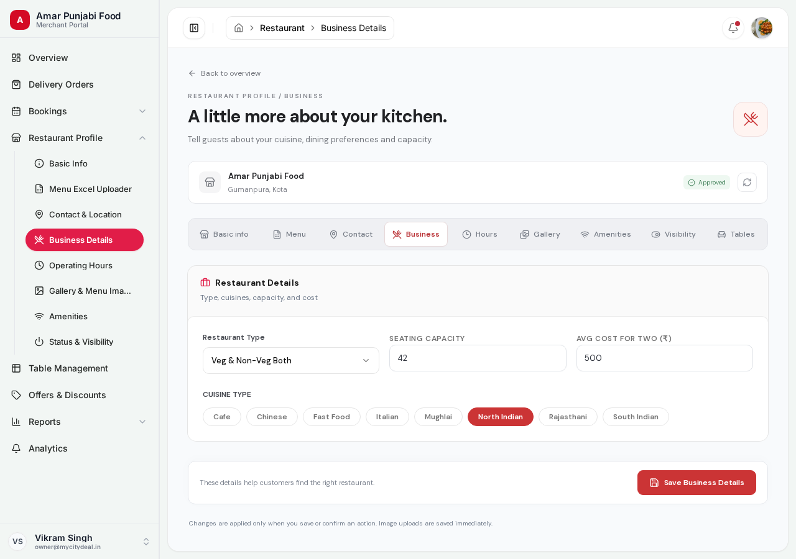Click Save Business Details button
796x559 pixels.
[x=696, y=483]
